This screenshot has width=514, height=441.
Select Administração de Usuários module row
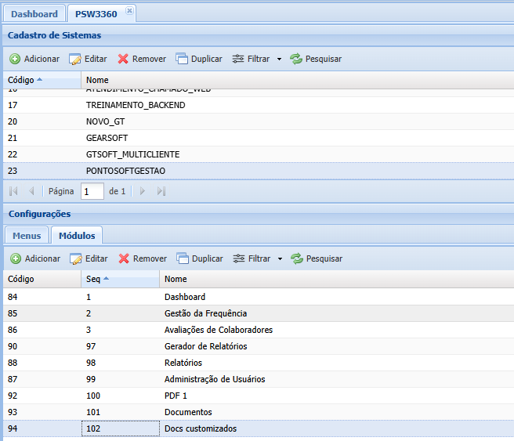point(259,379)
